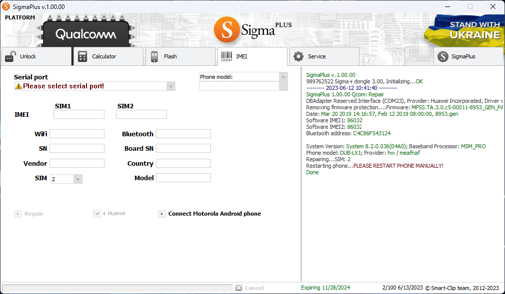
Task: Click the phone icon on Flash tab
Action: point(154,56)
